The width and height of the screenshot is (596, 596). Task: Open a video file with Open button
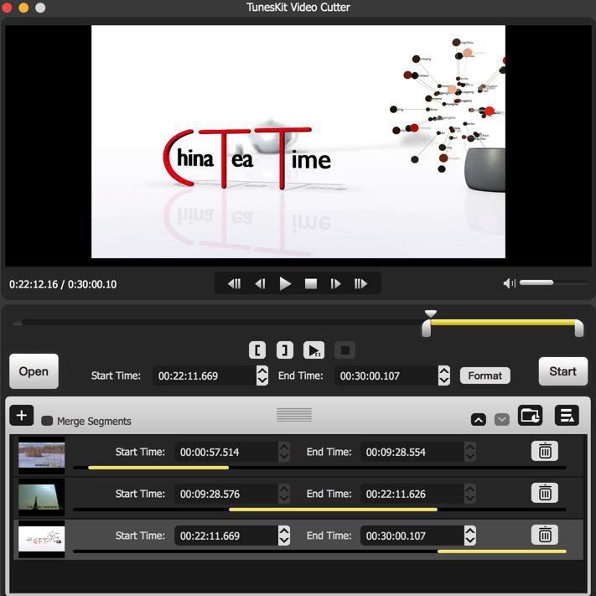34,371
